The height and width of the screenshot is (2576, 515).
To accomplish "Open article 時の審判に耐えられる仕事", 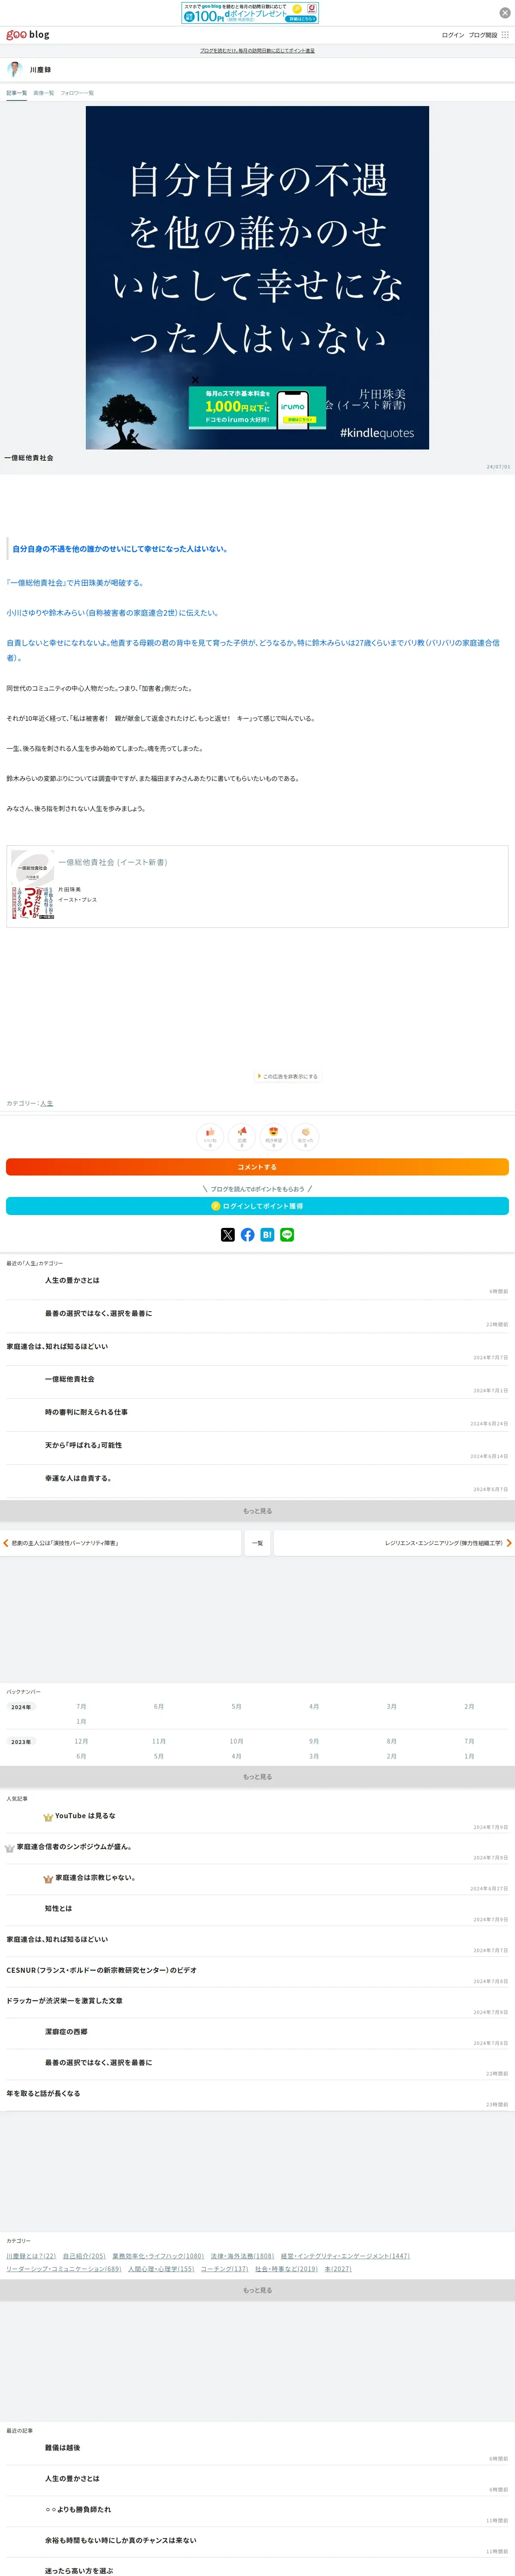I will [x=86, y=1412].
